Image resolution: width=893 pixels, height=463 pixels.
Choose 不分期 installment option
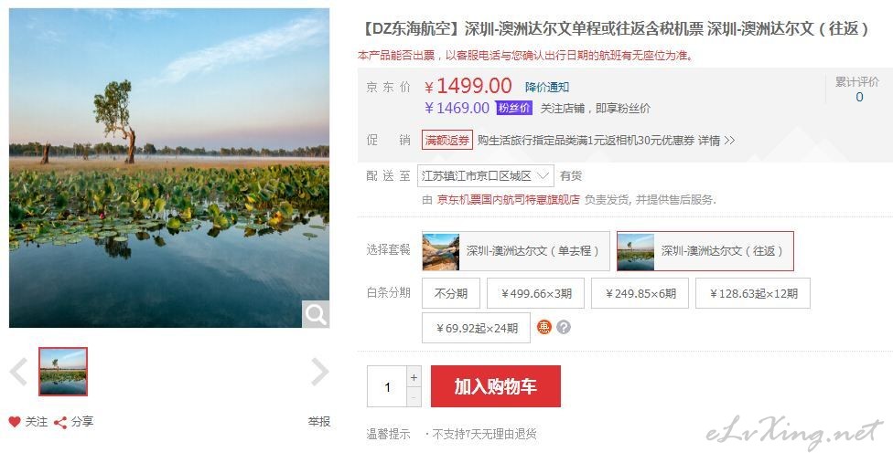[x=451, y=293]
